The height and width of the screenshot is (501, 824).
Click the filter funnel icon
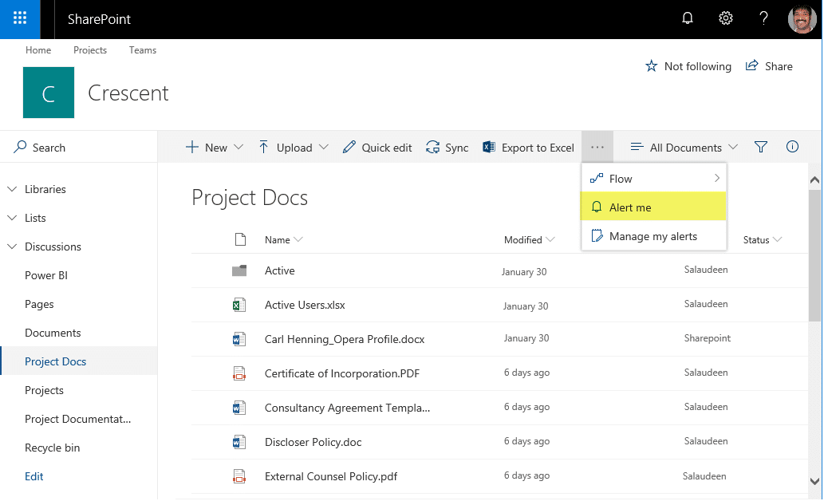[x=760, y=147]
